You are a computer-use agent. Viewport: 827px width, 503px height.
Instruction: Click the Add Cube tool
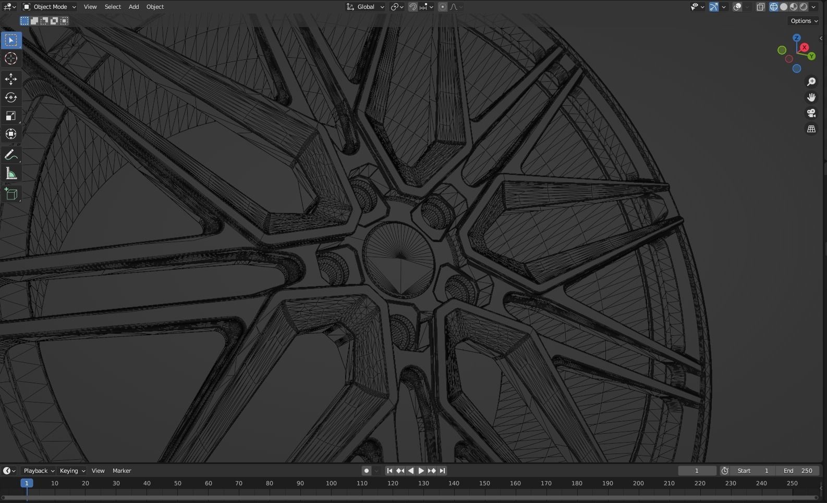point(11,194)
